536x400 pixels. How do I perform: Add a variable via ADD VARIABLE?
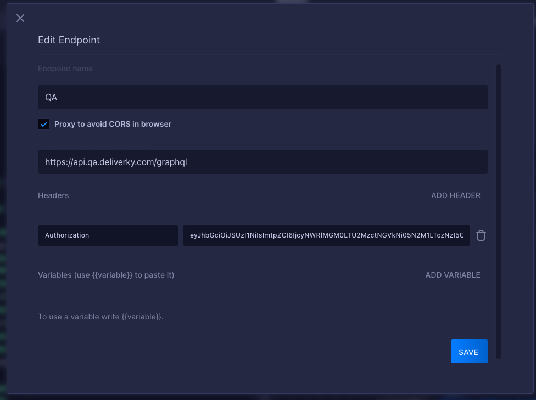453,275
